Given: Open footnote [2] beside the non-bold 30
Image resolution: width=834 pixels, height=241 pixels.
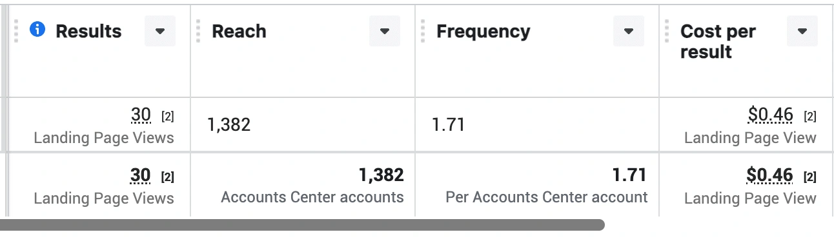Looking at the screenshot, I should click(x=167, y=117).
